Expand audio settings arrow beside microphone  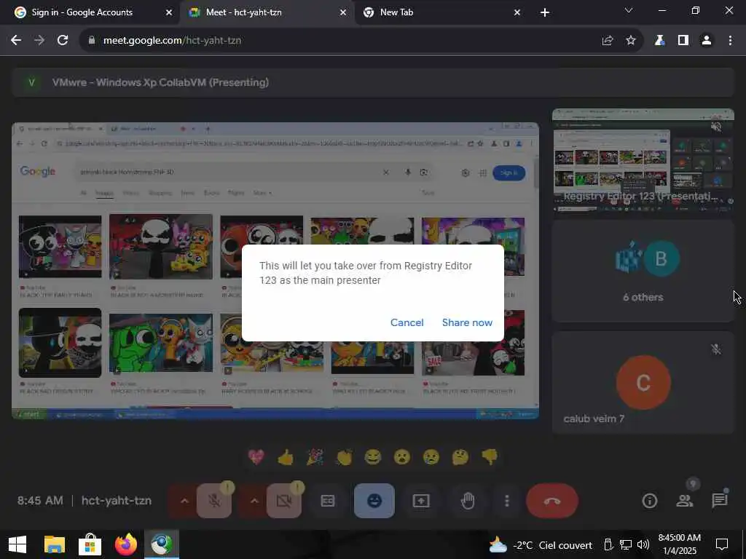(x=184, y=501)
